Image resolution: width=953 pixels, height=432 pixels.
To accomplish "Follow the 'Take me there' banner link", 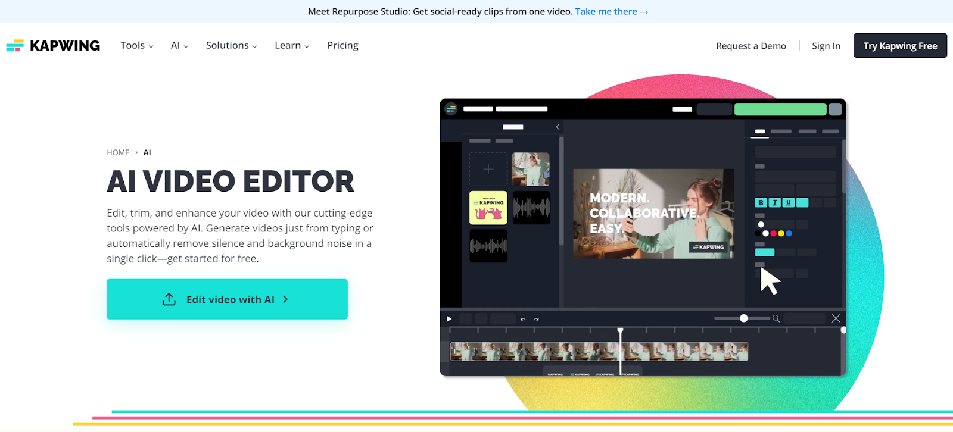I will click(612, 11).
